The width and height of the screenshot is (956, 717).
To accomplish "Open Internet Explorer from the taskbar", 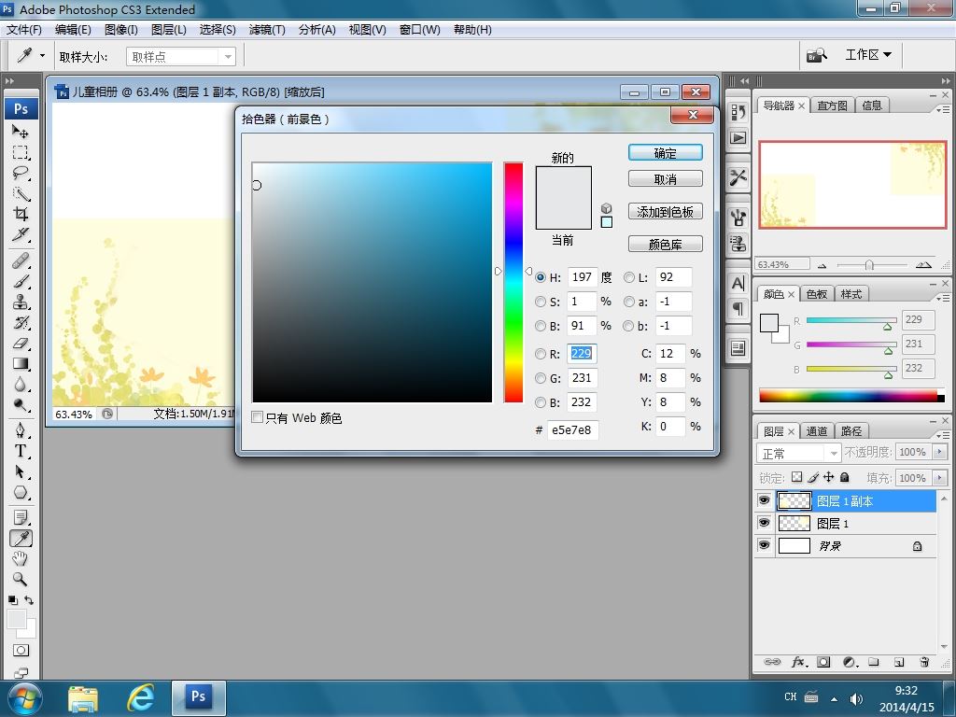I will point(140,696).
